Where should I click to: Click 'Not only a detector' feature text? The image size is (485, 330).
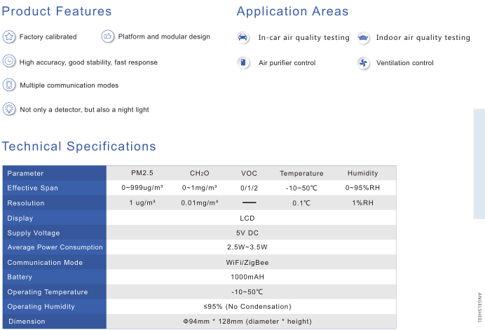click(84, 110)
